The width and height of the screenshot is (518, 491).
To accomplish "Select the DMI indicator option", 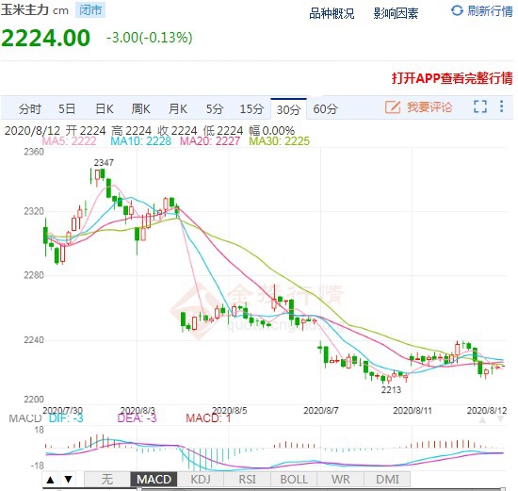I will (x=387, y=480).
